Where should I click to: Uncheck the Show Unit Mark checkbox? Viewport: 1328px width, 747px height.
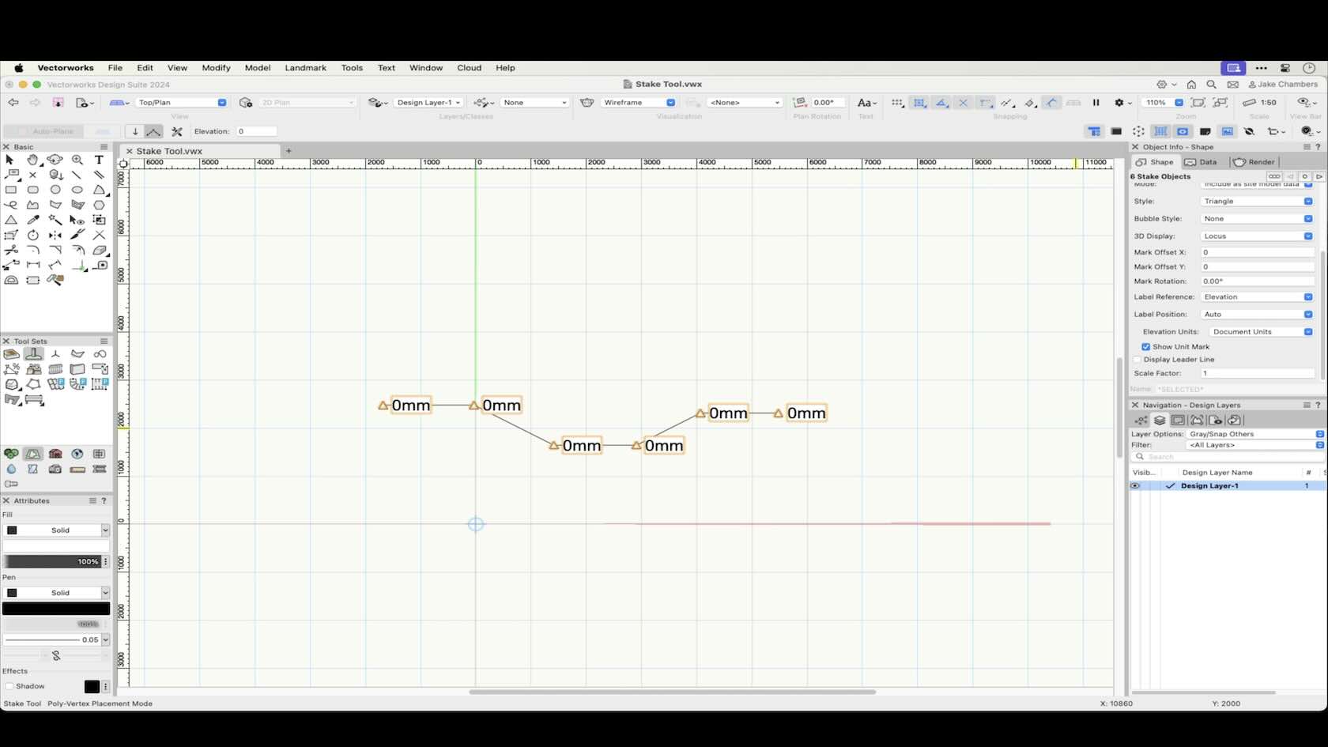(1145, 347)
